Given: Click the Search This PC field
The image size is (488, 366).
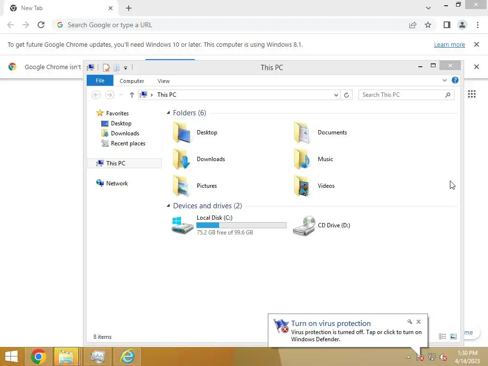Looking at the screenshot, I should pyautogui.click(x=406, y=95).
